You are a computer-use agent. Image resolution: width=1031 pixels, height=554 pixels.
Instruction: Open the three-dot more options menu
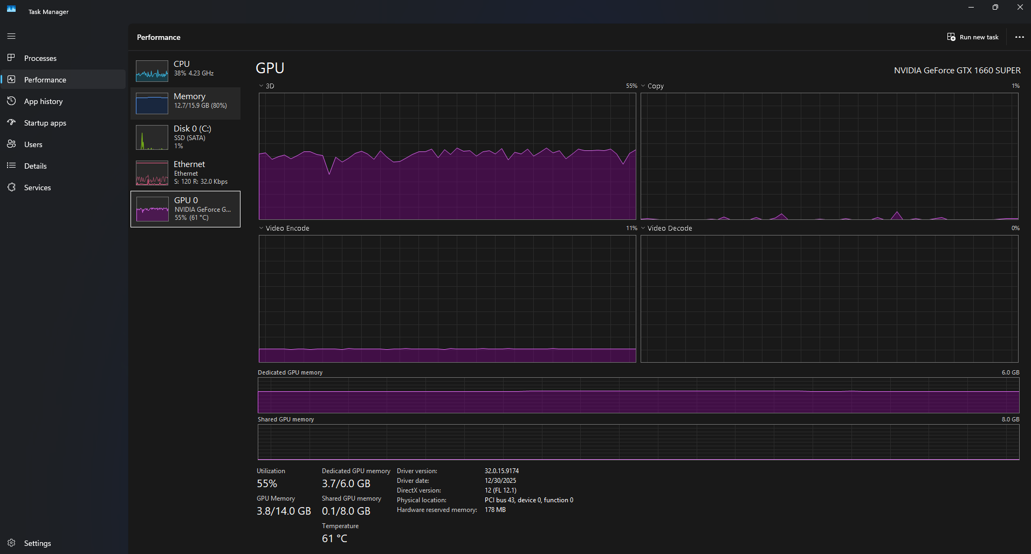(x=1019, y=37)
